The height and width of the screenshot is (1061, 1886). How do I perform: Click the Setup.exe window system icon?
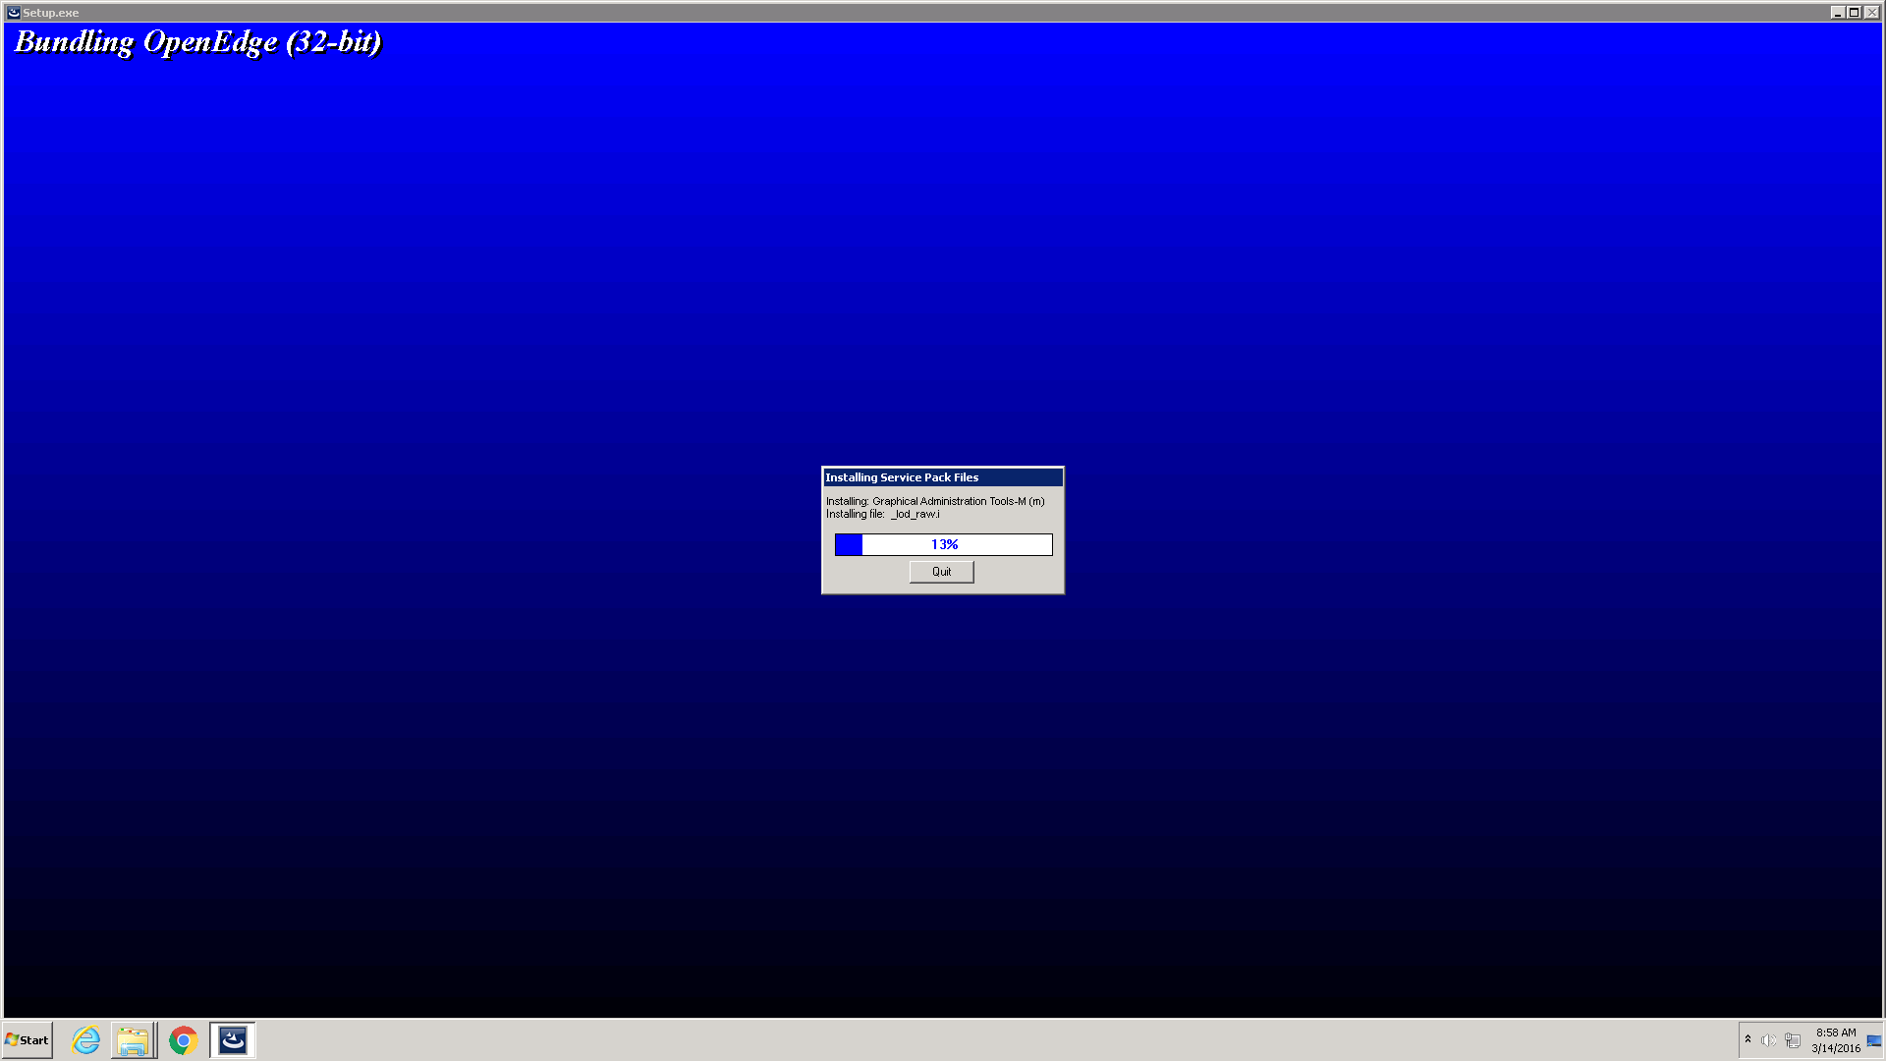(14, 13)
